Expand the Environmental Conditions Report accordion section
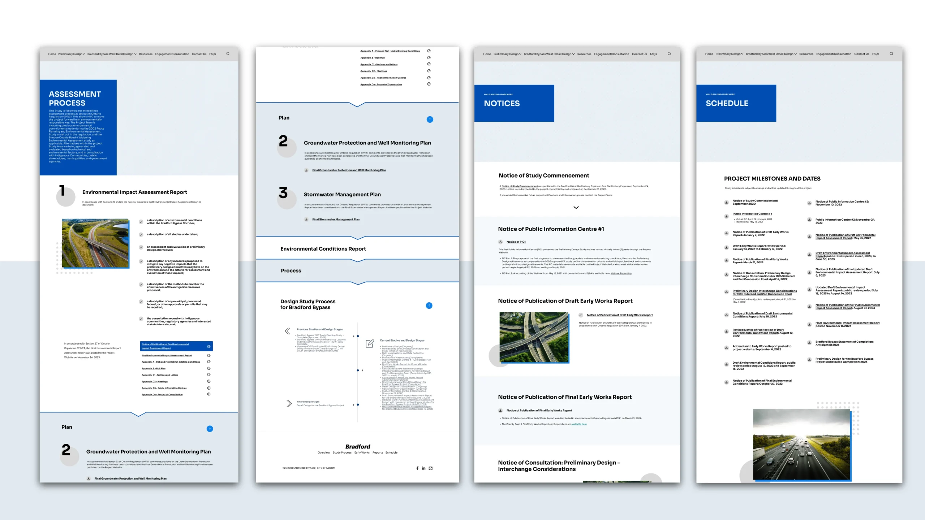 (x=323, y=249)
